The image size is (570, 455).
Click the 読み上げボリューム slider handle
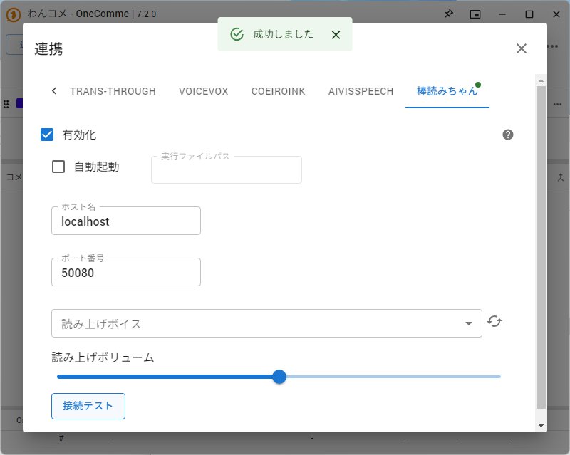(279, 377)
